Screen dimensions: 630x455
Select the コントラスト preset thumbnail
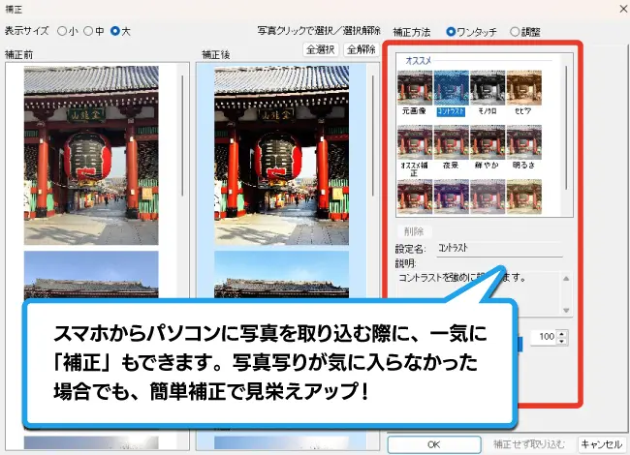[452, 88]
